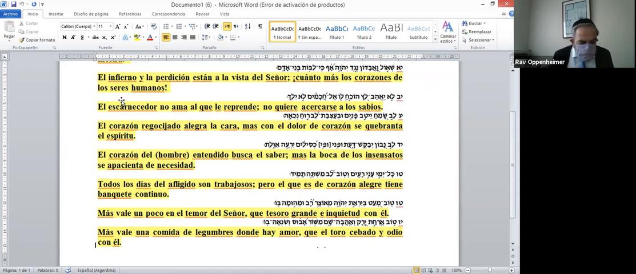The height and width of the screenshot is (274, 636).
Task: Click the borders icon
Action: (233, 37)
